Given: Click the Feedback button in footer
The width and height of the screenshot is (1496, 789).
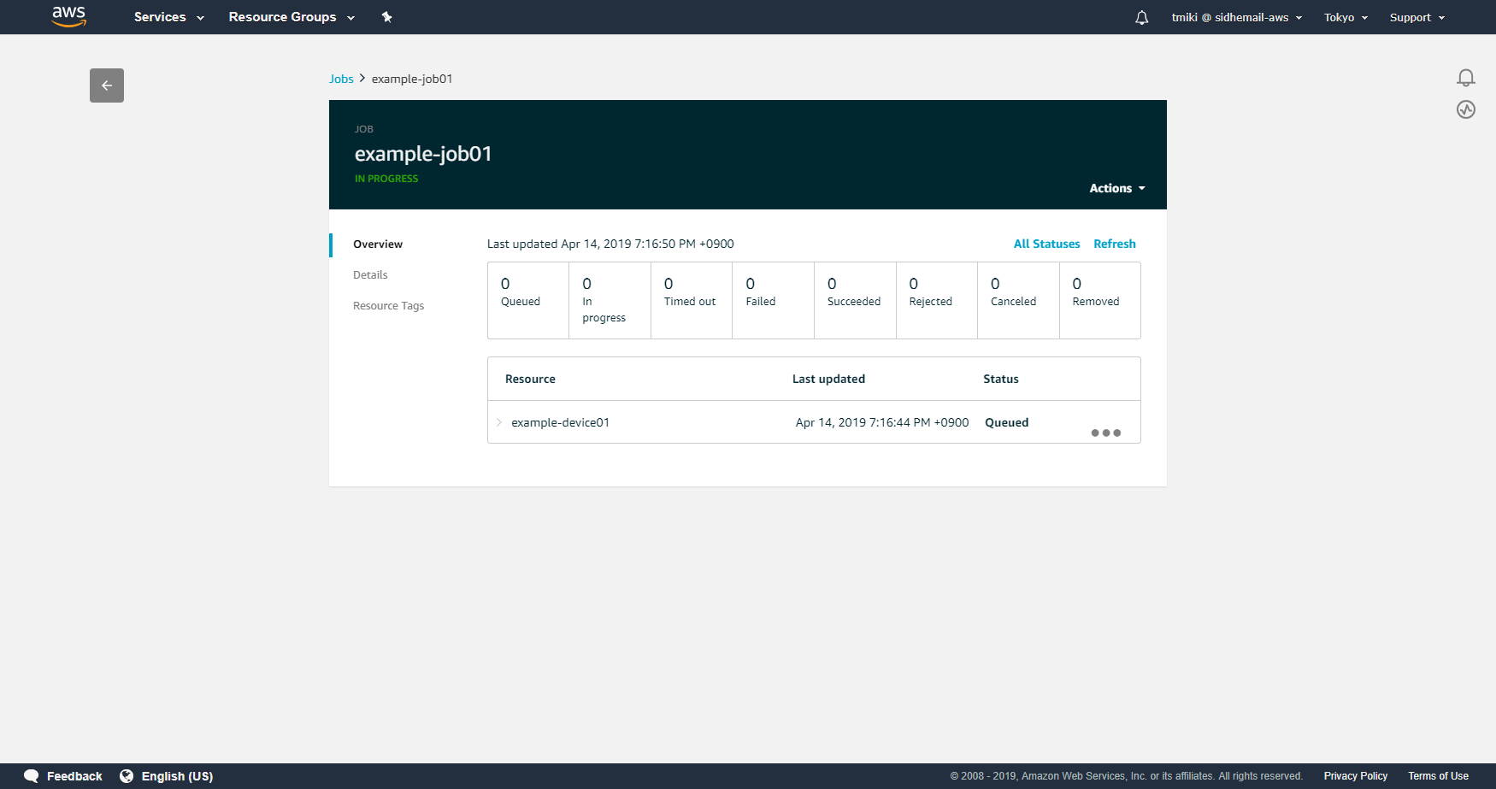Looking at the screenshot, I should [x=74, y=776].
